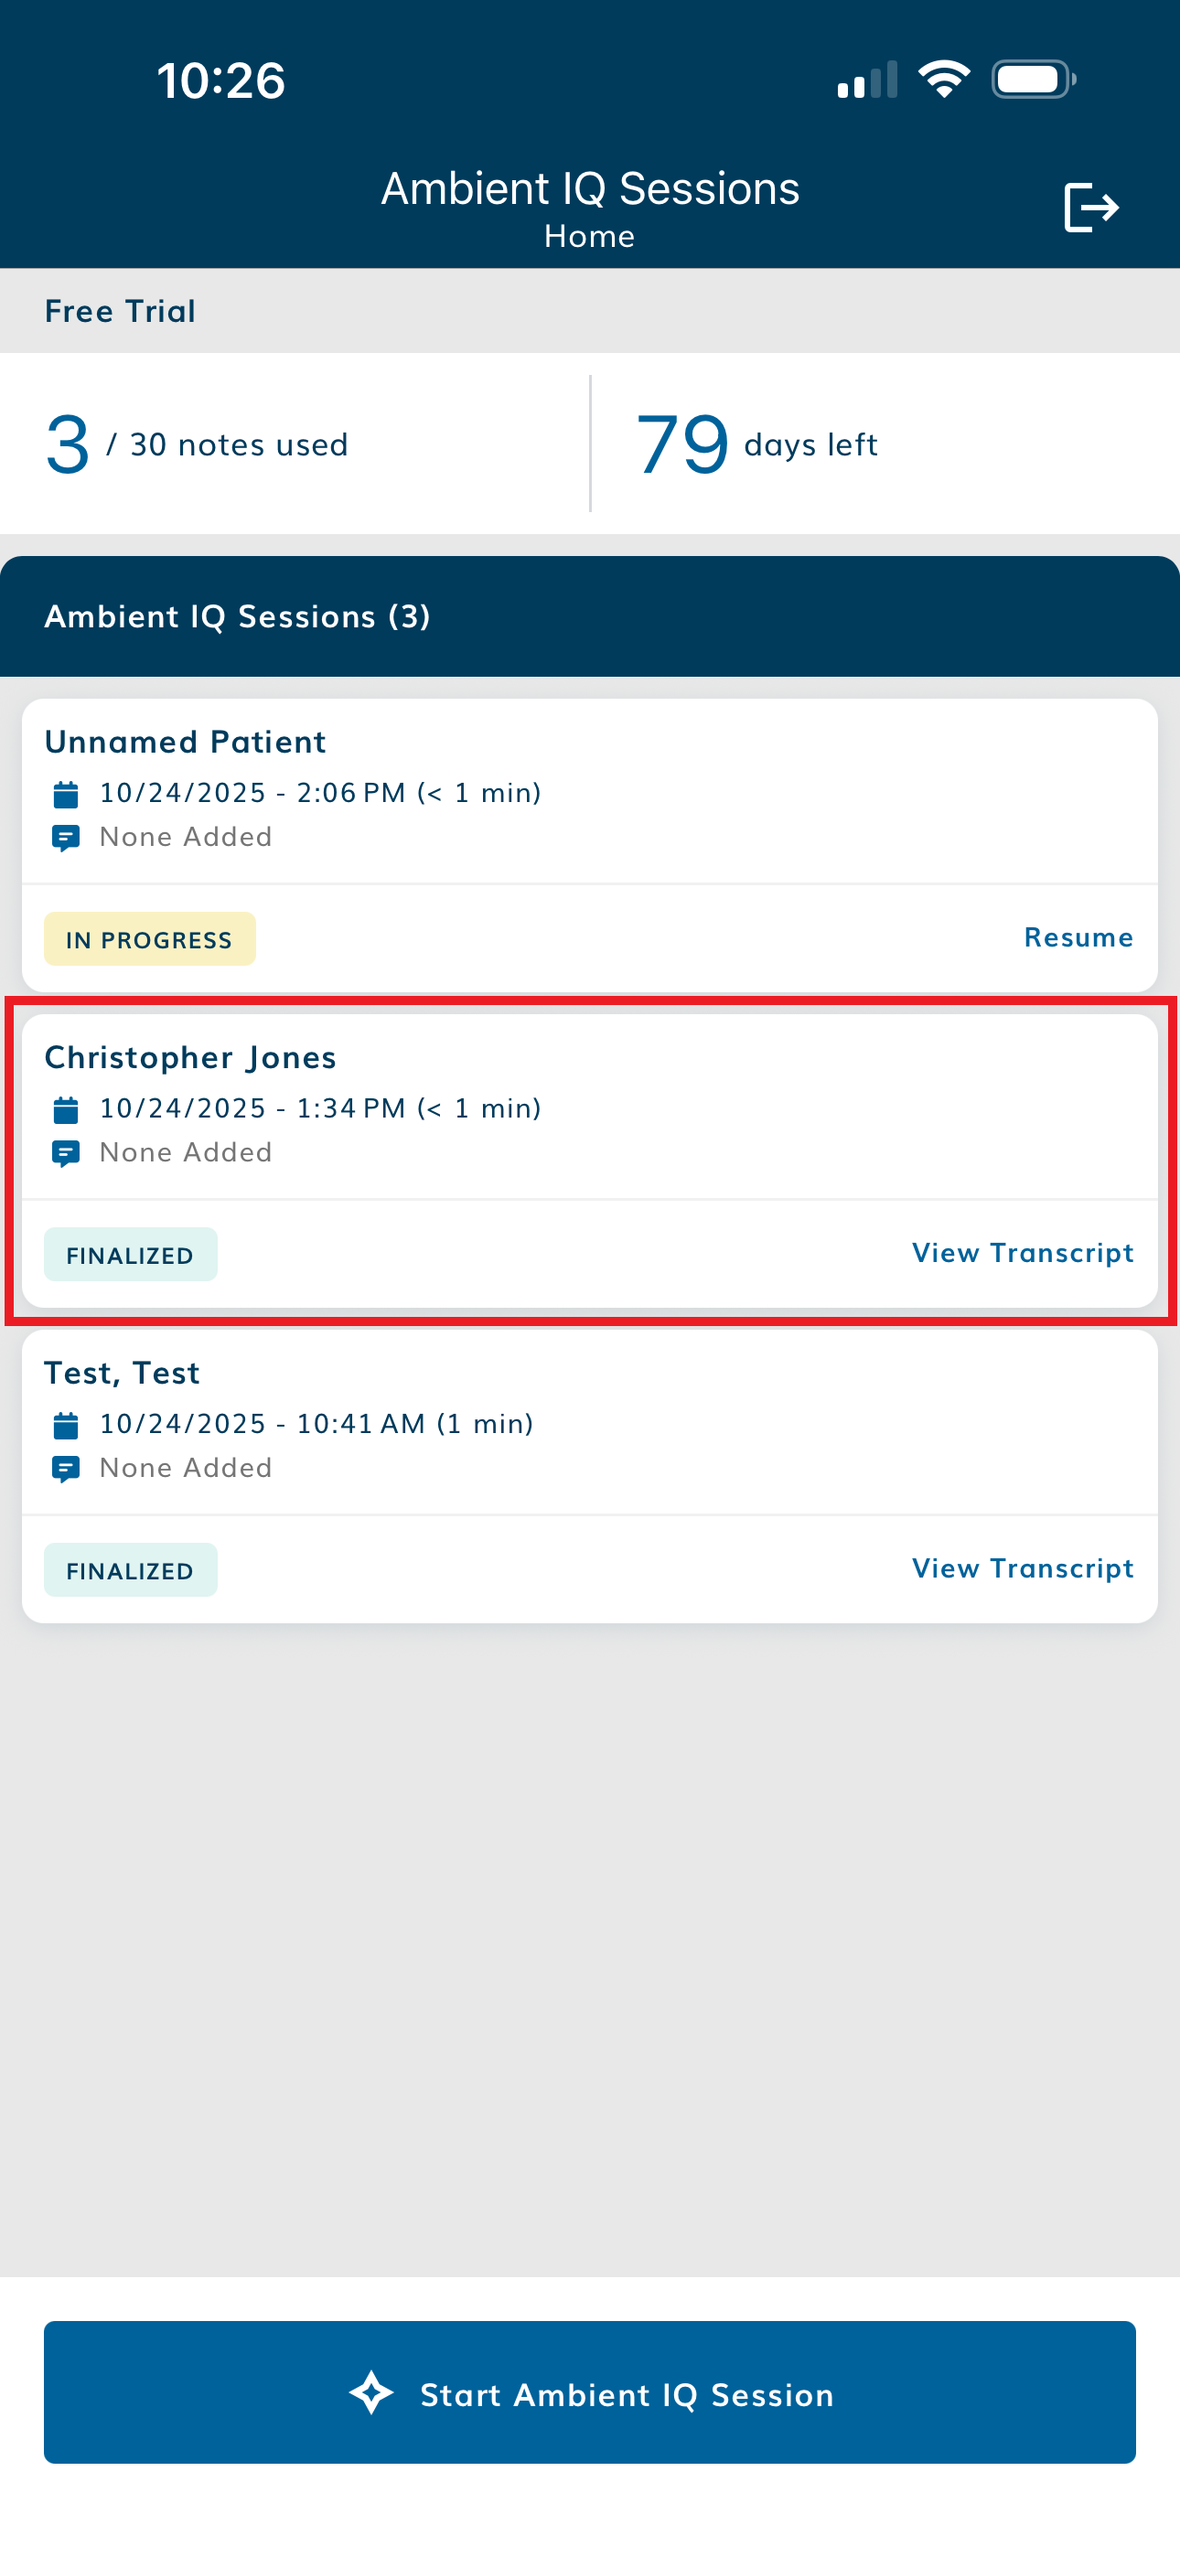This screenshot has height=2557, width=1180.
Task: Tap the FINALIZED badge for Christopher Jones
Action: tap(130, 1255)
